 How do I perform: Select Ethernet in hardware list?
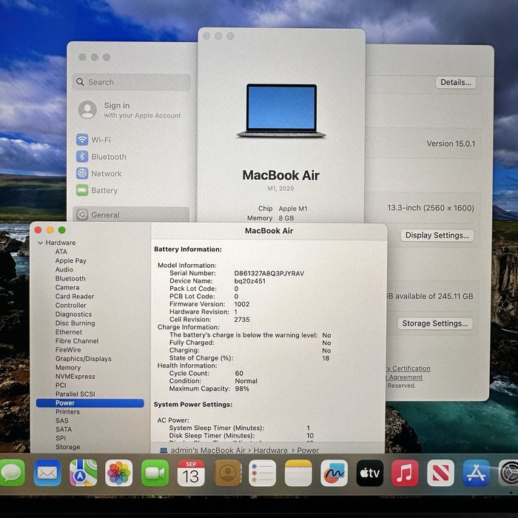coord(69,332)
